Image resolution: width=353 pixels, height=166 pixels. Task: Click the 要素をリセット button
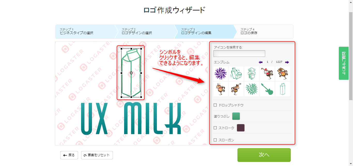click(x=97, y=155)
